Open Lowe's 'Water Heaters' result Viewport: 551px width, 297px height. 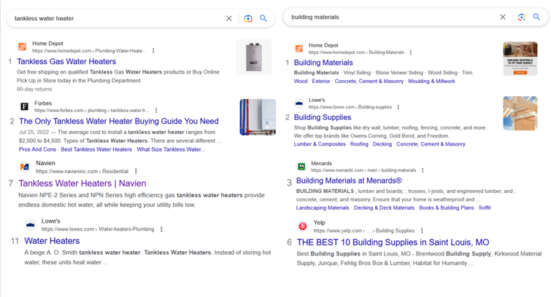point(52,241)
